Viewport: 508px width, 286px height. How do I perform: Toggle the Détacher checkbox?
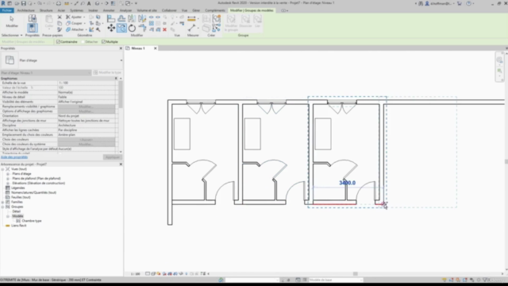point(83,42)
